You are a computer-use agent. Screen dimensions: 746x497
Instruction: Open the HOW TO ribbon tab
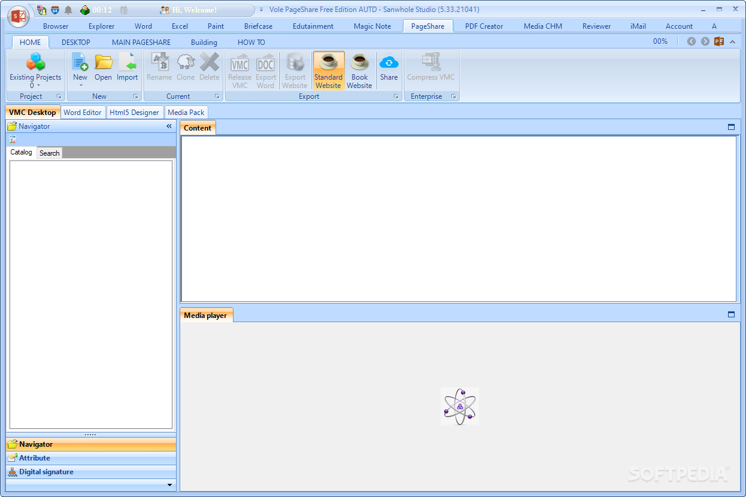251,42
